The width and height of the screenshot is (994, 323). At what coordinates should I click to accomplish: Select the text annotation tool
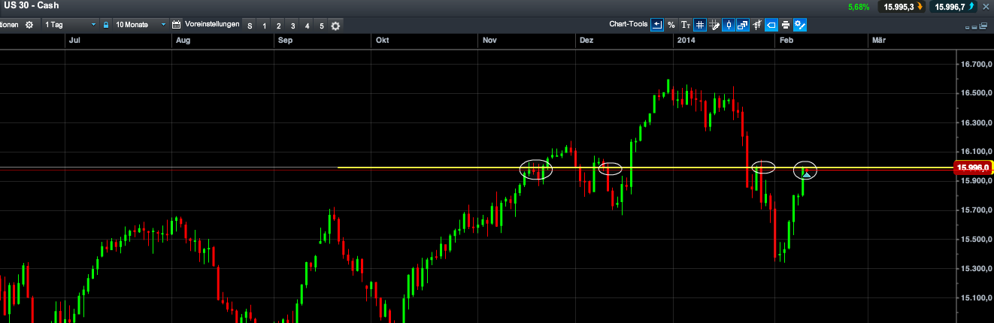(686, 25)
